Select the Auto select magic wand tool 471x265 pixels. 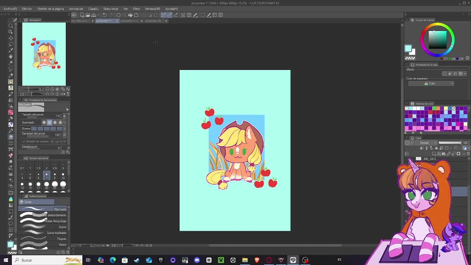click(11, 63)
